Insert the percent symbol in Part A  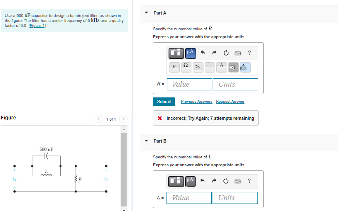point(198,67)
